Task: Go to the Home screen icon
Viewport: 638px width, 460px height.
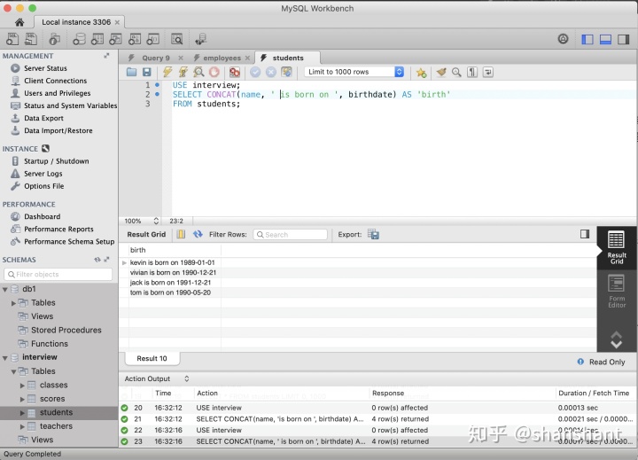Action: [19, 22]
